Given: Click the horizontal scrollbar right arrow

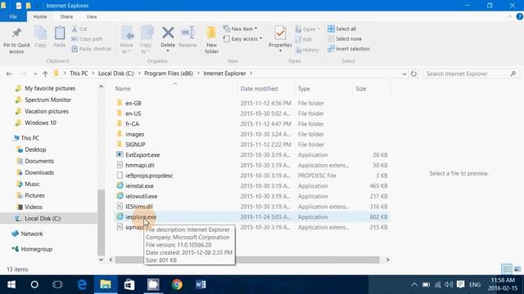Looking at the screenshot, I should 387,260.
